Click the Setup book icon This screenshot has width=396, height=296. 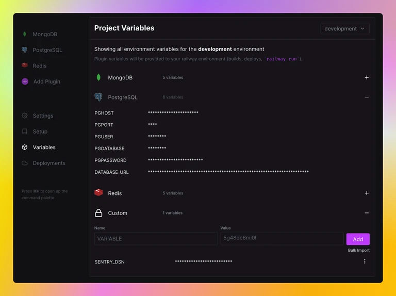25,131
